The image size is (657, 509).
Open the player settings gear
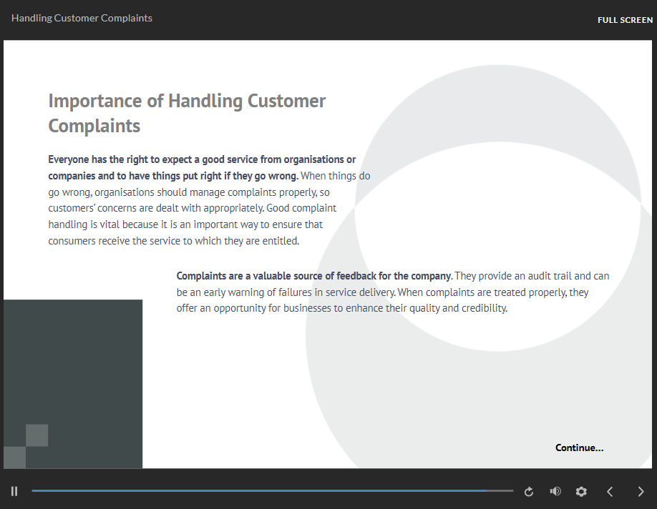tap(581, 491)
